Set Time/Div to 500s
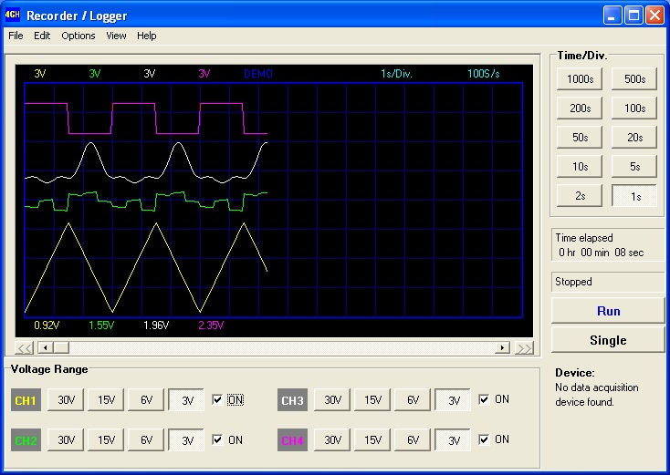Screen dimensions: 670x475 [x=634, y=79]
